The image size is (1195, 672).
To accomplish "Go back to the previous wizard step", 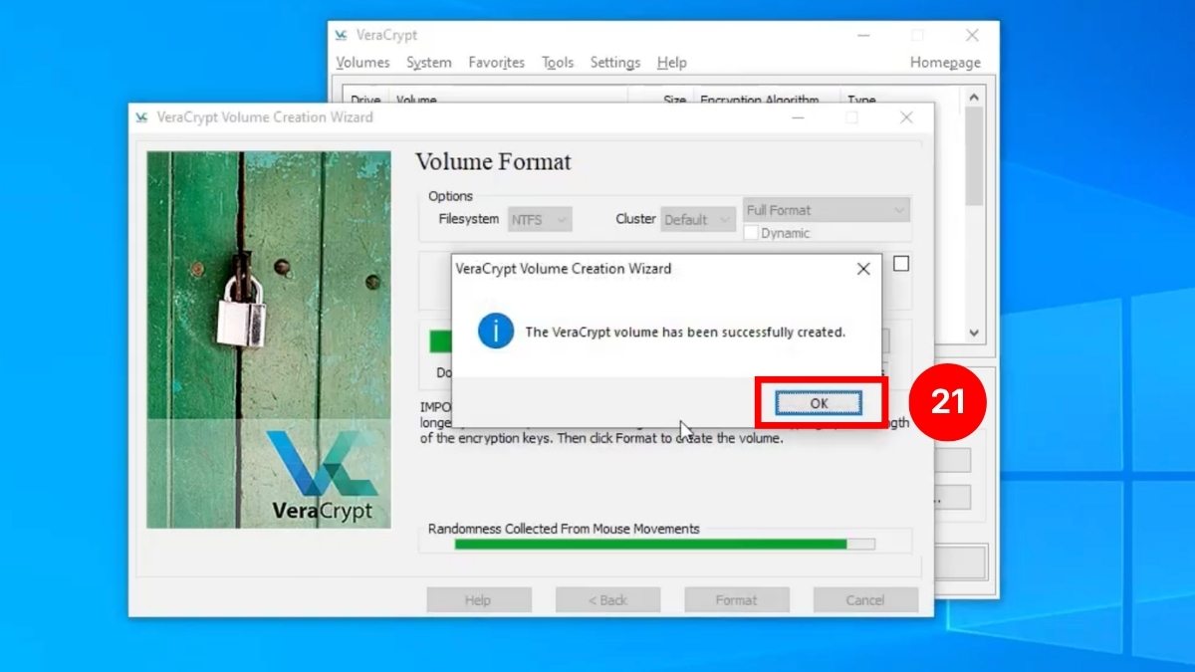I will coord(607,599).
